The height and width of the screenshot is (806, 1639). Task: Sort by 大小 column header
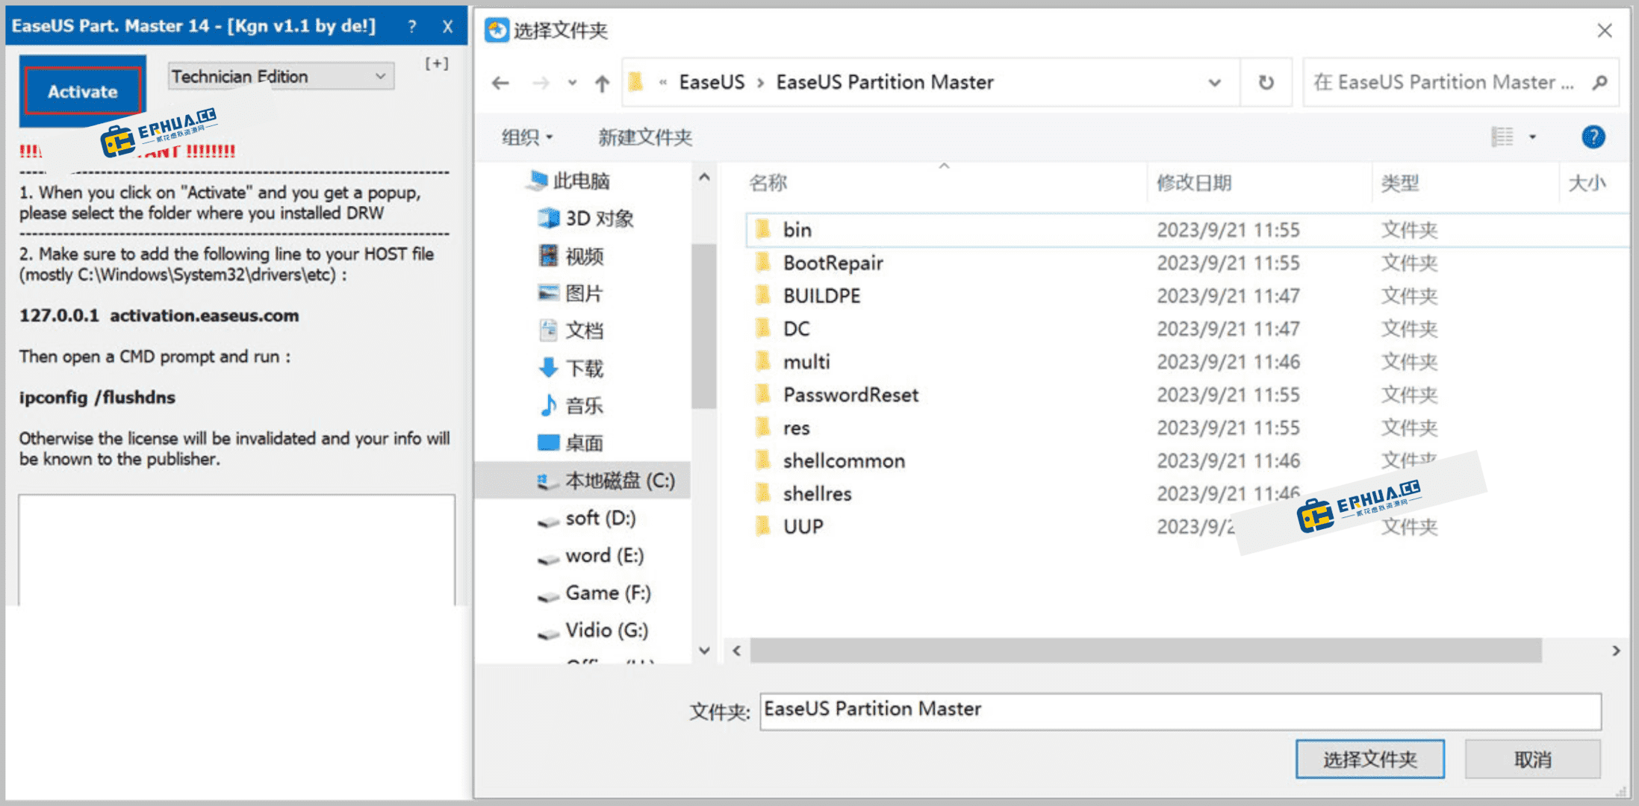[1587, 183]
